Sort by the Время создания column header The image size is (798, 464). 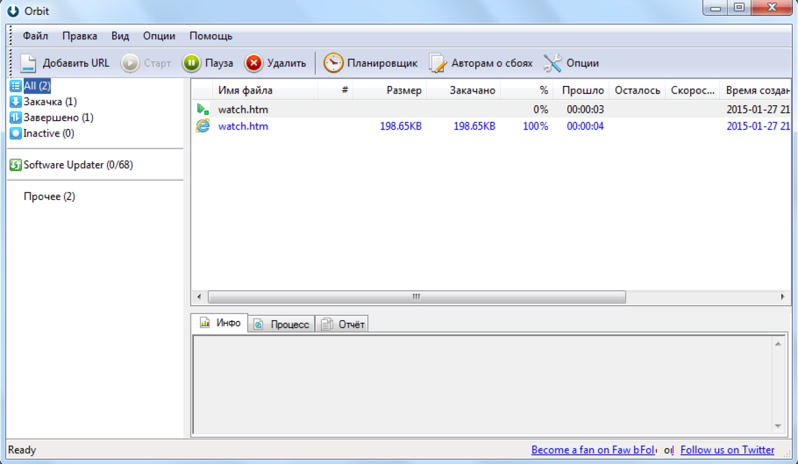(x=756, y=90)
